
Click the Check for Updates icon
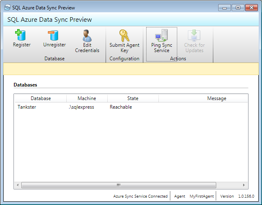(x=194, y=36)
